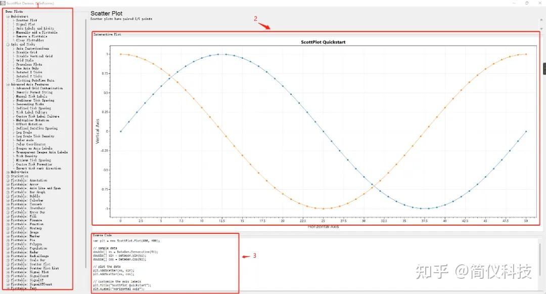The width and height of the screenshot is (546, 294).
Task: Select Plottable: Bar Graph in tree
Action: 28,192
